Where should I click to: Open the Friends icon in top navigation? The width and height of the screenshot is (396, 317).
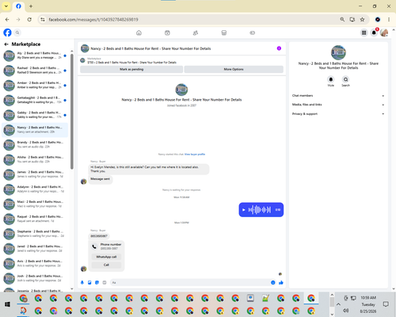[196, 32]
